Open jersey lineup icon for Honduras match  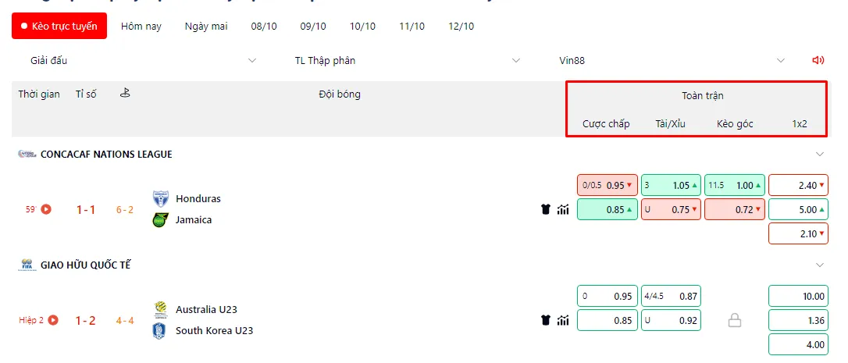point(546,209)
